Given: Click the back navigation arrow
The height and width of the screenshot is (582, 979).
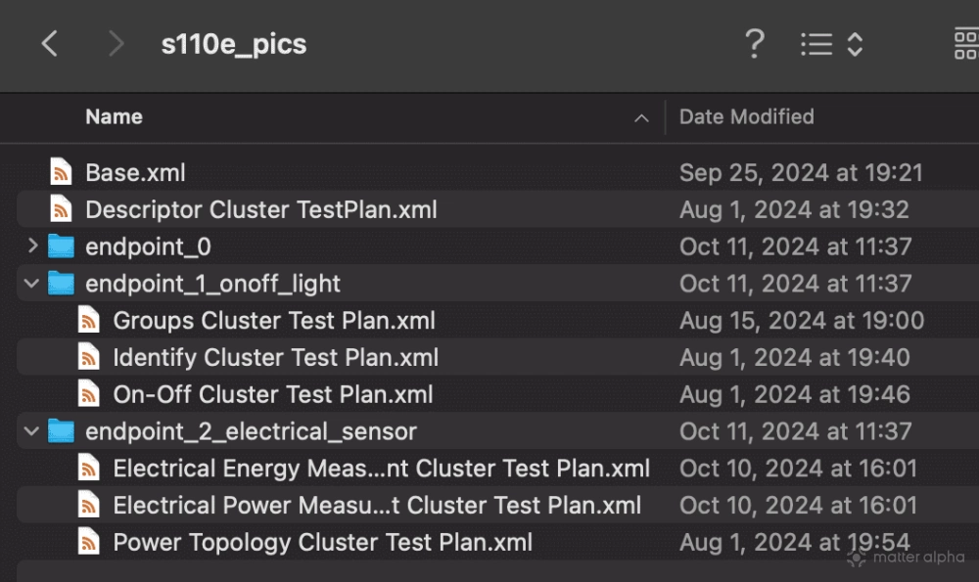Looking at the screenshot, I should (x=50, y=44).
